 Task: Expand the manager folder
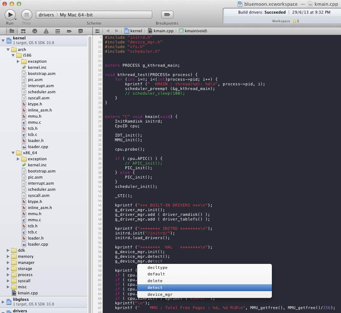coord(8,262)
